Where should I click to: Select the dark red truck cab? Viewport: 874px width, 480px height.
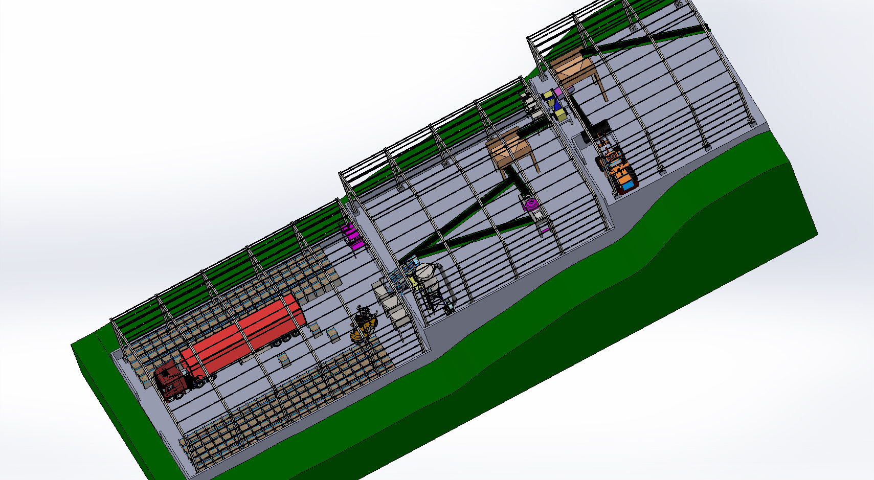(172, 381)
